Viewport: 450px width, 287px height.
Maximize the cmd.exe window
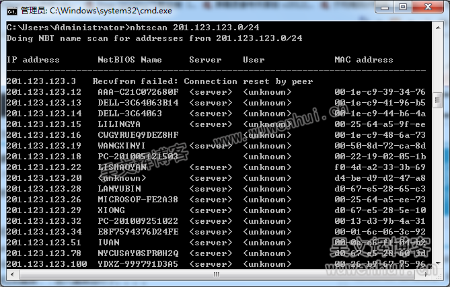(403, 7)
